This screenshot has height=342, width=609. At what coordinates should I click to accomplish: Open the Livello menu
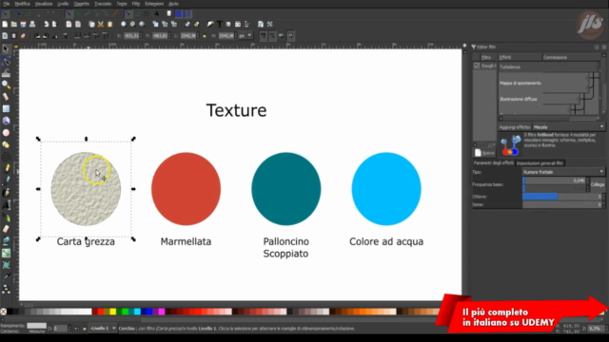pos(63,4)
